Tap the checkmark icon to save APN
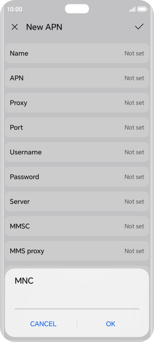 click(139, 27)
